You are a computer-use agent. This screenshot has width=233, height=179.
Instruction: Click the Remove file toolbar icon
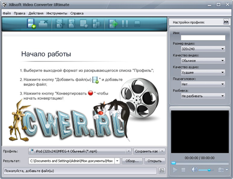(x=43, y=24)
